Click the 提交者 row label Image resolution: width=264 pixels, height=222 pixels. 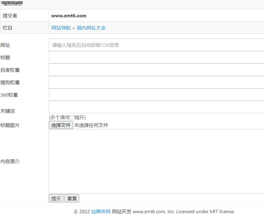click(10, 16)
